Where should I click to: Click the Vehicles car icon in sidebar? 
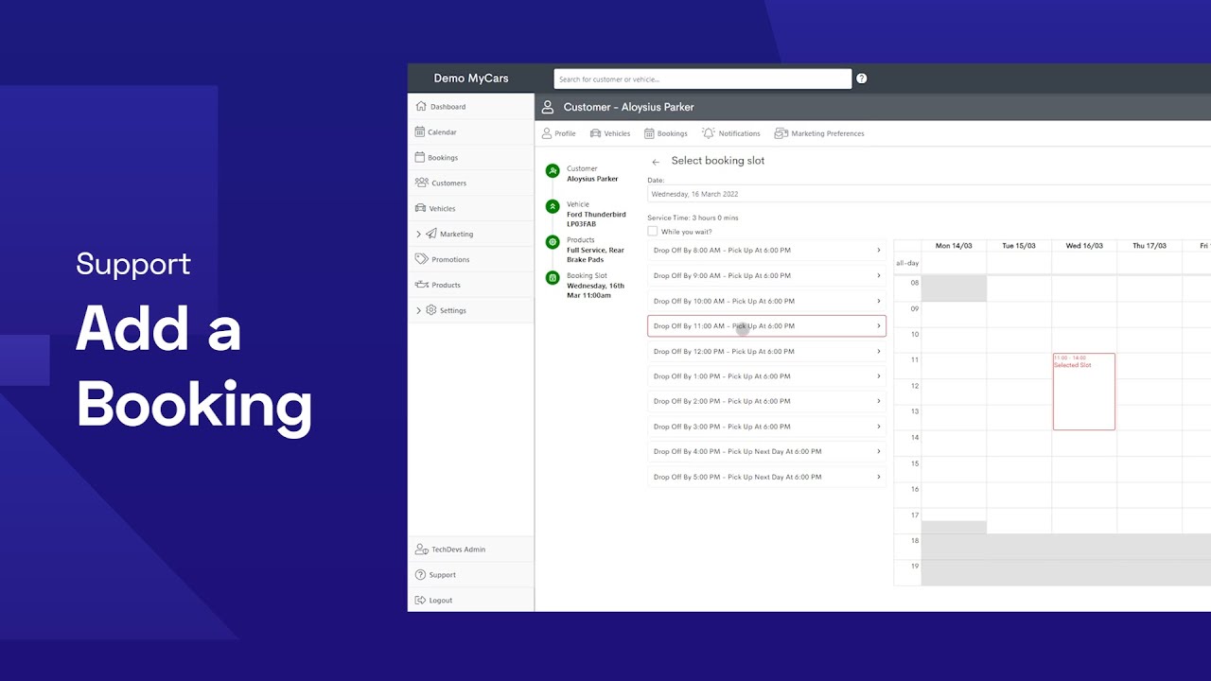(421, 208)
